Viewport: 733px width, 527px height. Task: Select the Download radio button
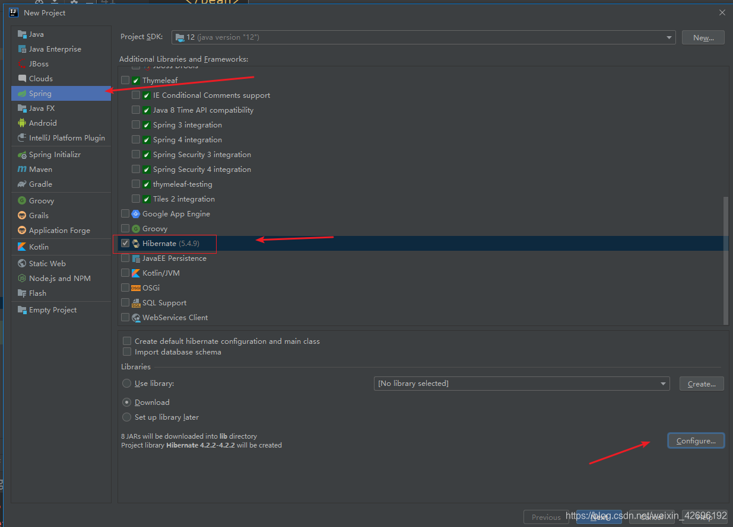(126, 402)
